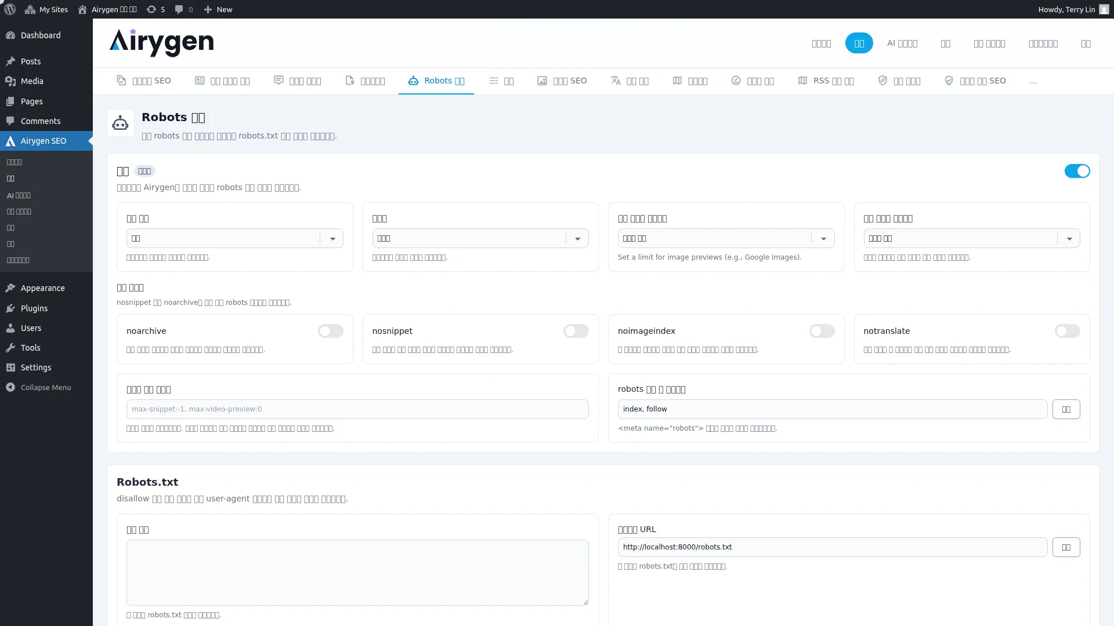
Task: Collapse the sidebar with Collapse Menu
Action: (x=46, y=387)
